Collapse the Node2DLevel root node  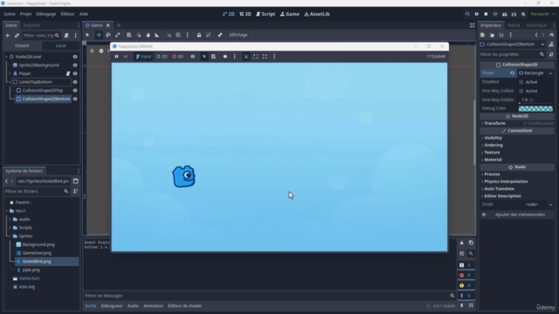[6, 57]
